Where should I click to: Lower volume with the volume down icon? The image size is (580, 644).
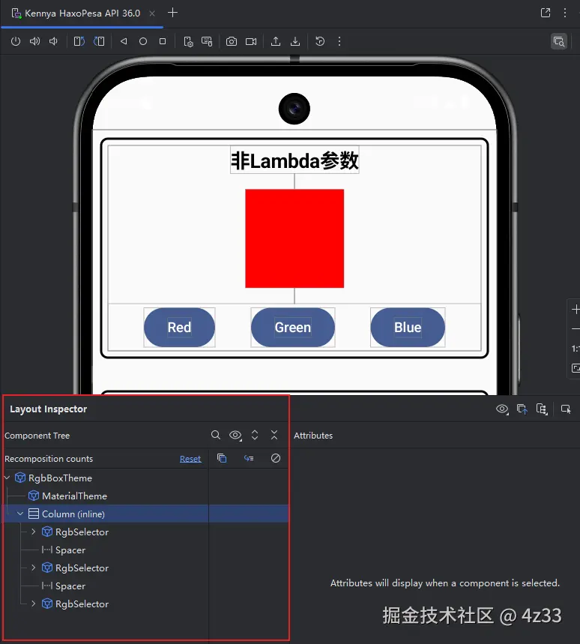point(53,41)
